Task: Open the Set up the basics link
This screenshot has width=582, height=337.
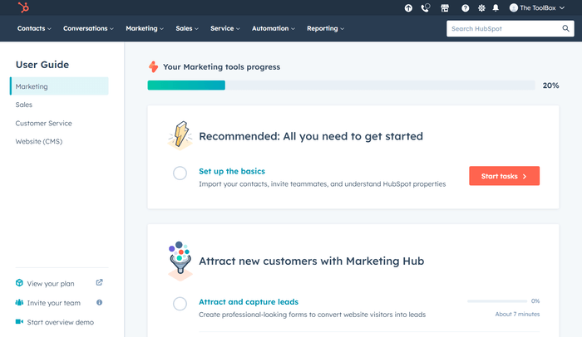Action: coord(232,171)
